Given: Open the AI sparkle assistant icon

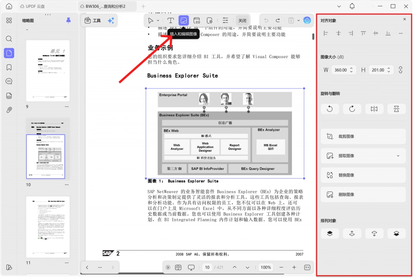Looking at the screenshot, I should 111,20.
